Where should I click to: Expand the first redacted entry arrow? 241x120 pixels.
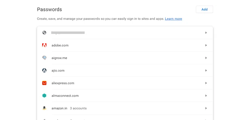click(206, 33)
